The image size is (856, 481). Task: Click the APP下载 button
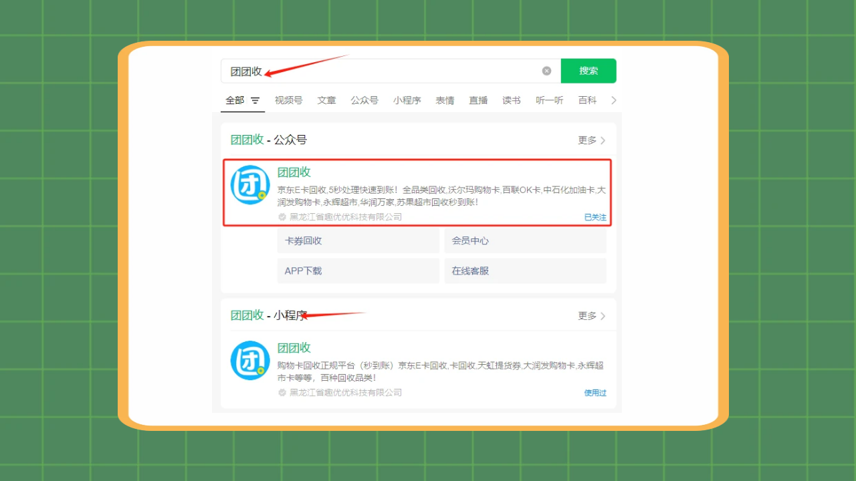point(358,271)
